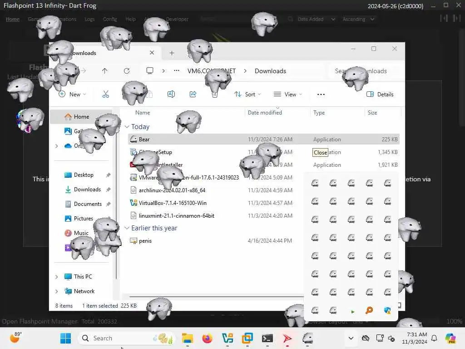Click the Copilot icon on the taskbar
465x349 pixels.
450,338
